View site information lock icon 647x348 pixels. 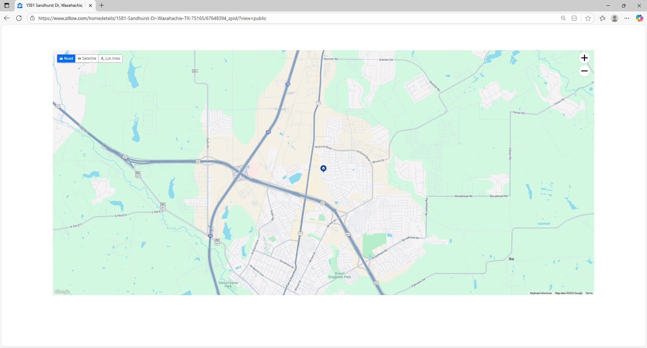32,19
